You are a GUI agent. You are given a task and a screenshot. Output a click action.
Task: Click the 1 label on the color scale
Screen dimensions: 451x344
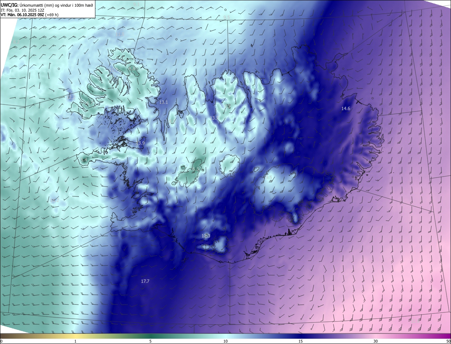(75, 341)
